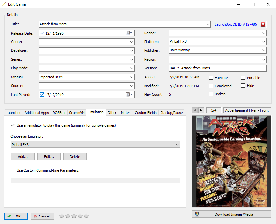This screenshot has width=276, height=224.
Task: Mark the game as Favorite
Action: [211, 78]
